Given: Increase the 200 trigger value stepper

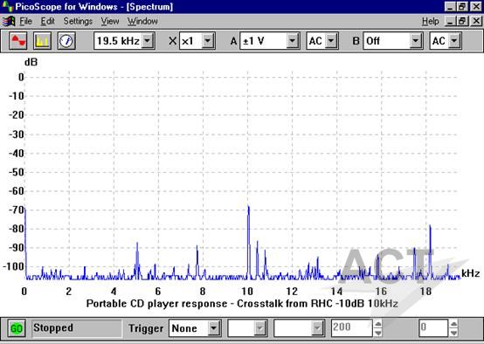Looking at the screenshot, I should point(377,324).
